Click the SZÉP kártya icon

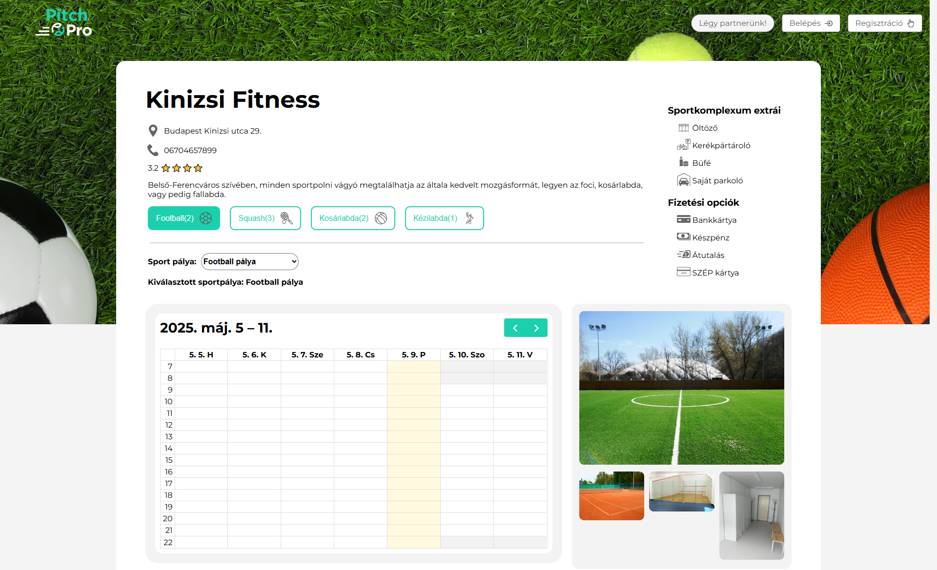[683, 272]
